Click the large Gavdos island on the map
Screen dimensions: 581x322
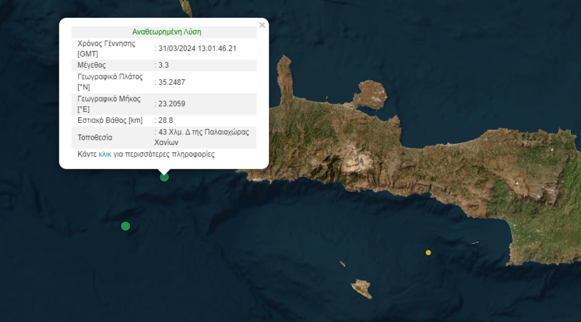pos(361,288)
